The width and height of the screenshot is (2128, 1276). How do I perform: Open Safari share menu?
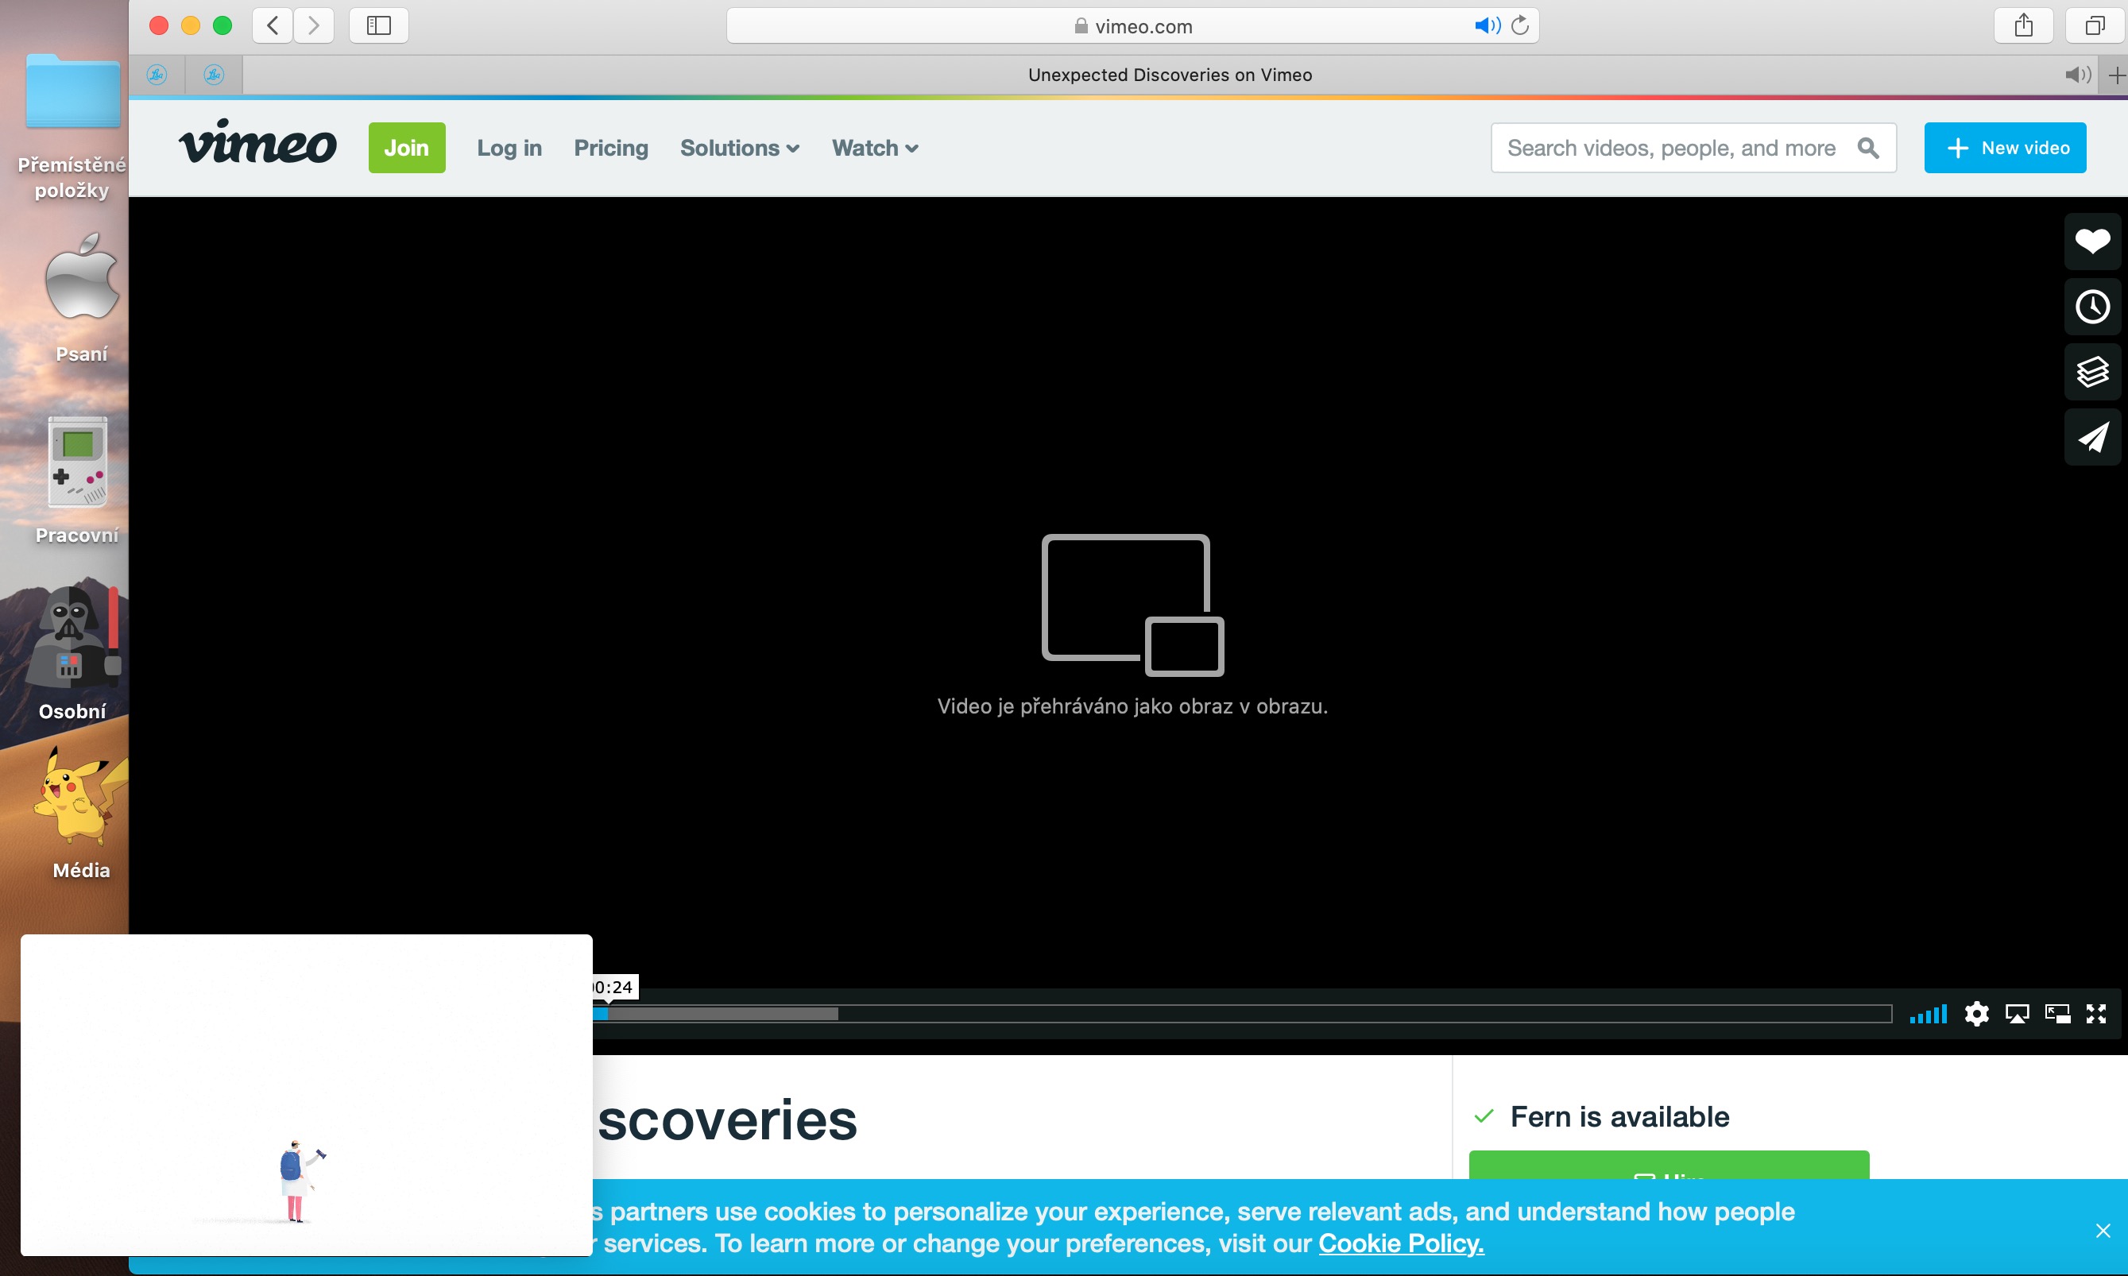[2023, 25]
